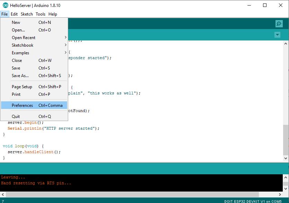This screenshot has width=289, height=203.
Task: Click line number 7 in status bar
Action: pos(3,201)
